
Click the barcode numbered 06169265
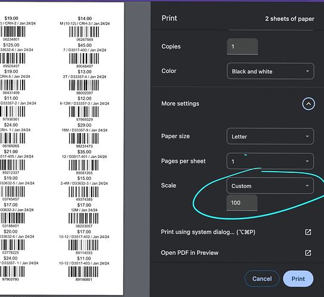pos(13,138)
